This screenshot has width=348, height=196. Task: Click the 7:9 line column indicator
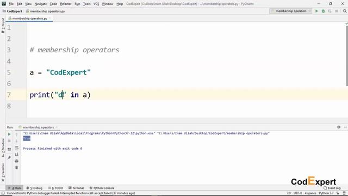coord(289,193)
